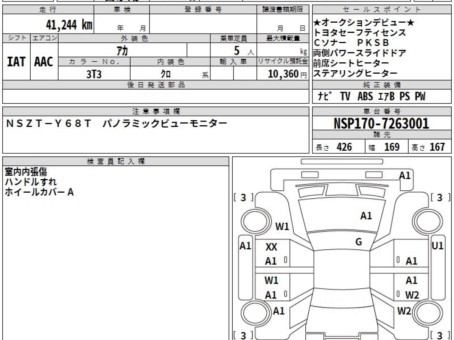Click the 輸入車 label
The image size is (454, 340).
point(233,62)
